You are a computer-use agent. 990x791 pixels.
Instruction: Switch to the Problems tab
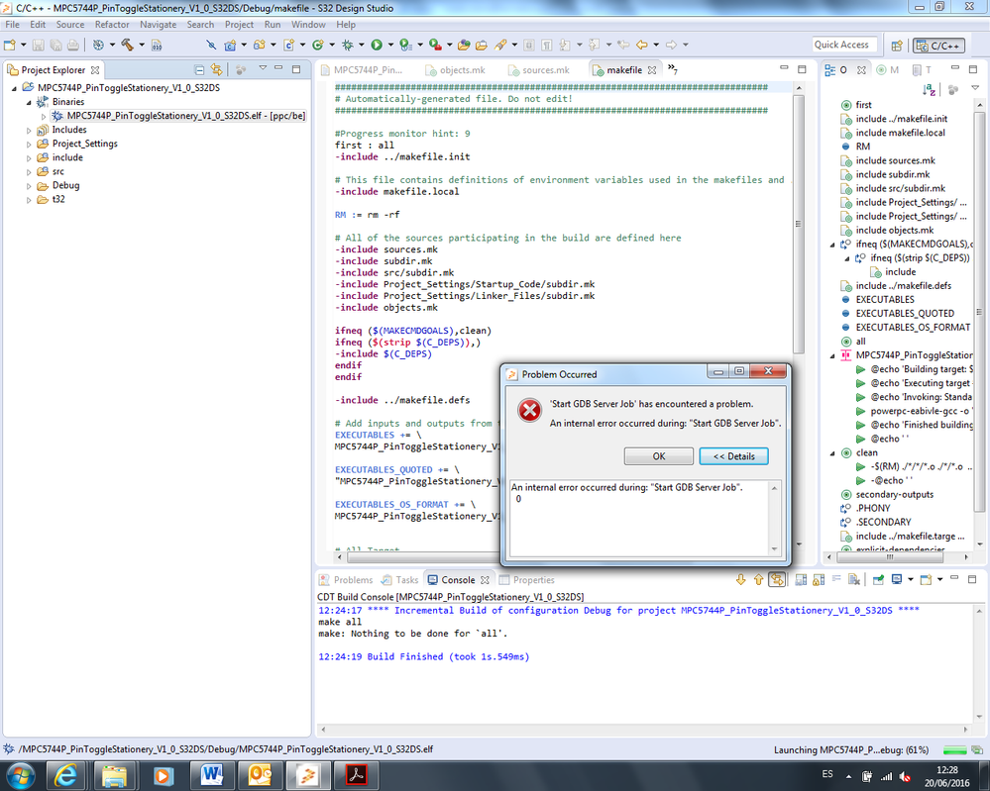(346, 580)
